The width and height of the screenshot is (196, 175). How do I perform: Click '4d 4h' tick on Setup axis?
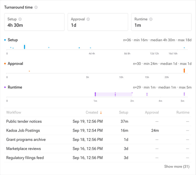[x=92, y=53]
